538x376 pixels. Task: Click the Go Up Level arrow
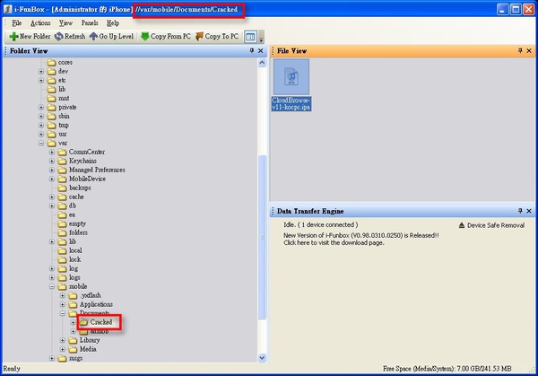pyautogui.click(x=93, y=37)
